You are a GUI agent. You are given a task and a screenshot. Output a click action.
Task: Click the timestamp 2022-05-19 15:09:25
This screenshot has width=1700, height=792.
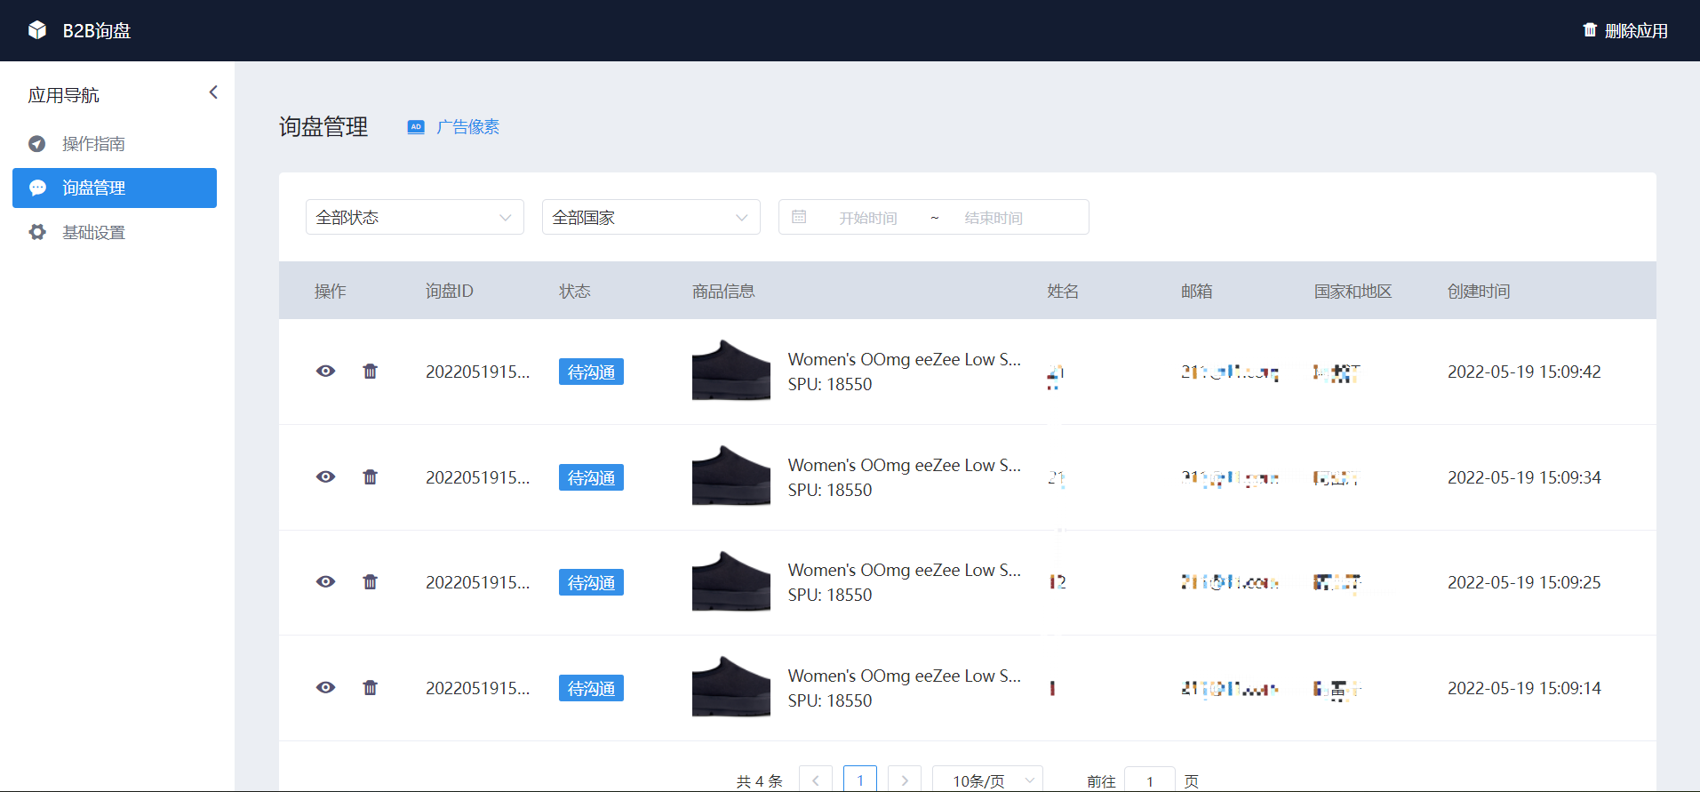(x=1524, y=582)
